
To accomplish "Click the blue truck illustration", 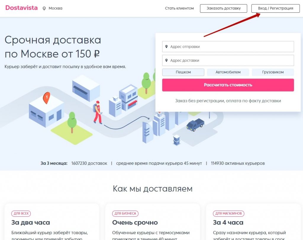I will tap(195, 125).
